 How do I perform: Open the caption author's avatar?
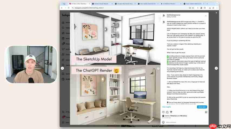pos(164,22)
